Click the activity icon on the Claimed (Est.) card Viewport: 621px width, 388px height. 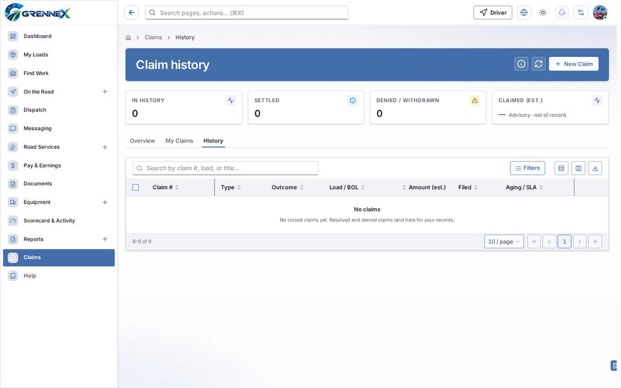(x=597, y=101)
